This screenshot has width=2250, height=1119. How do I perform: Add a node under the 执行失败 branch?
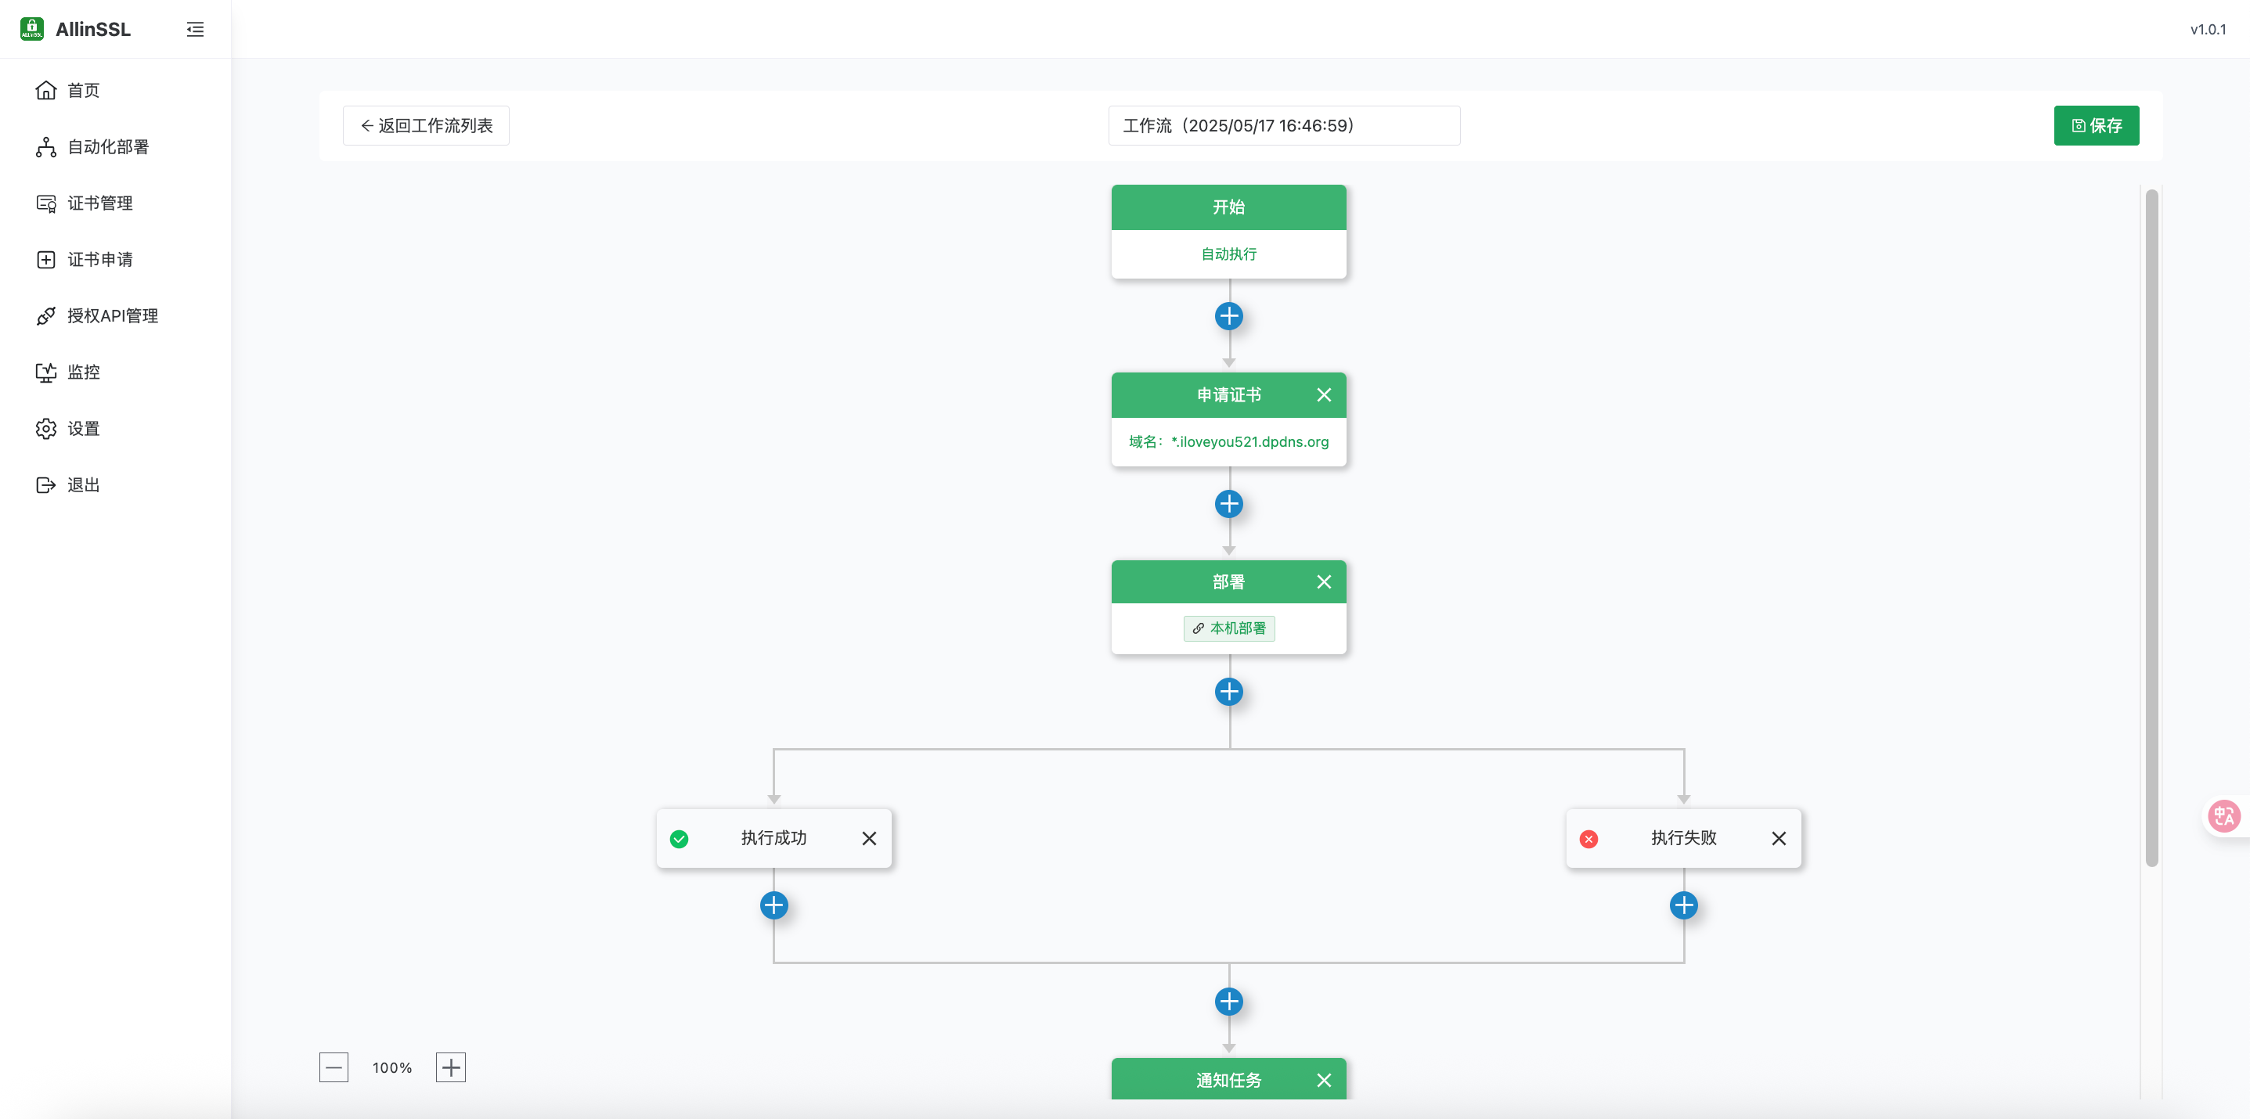coord(1683,905)
